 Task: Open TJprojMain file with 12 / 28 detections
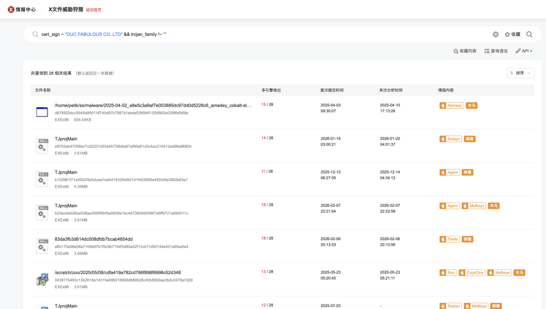tap(66, 306)
